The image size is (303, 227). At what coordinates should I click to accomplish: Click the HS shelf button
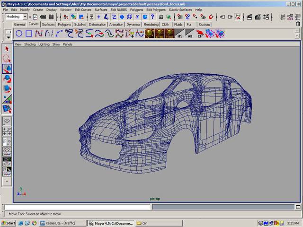click(x=180, y=34)
